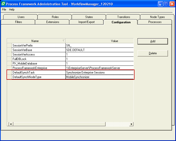
Task: Sort by the Name column header
Action: pos(35,41)
